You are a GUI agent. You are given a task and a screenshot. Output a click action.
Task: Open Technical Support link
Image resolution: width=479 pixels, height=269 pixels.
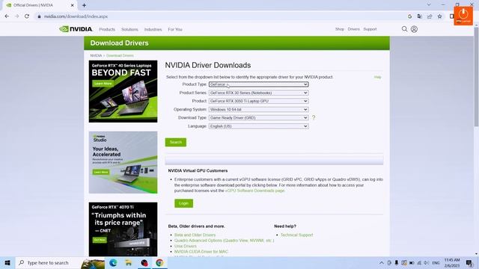296,235
